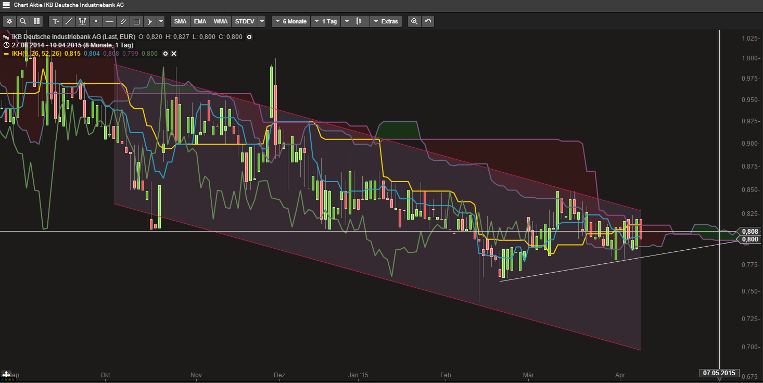
Task: Activate the zoom-in magnifier on the right
Action: pos(413,21)
